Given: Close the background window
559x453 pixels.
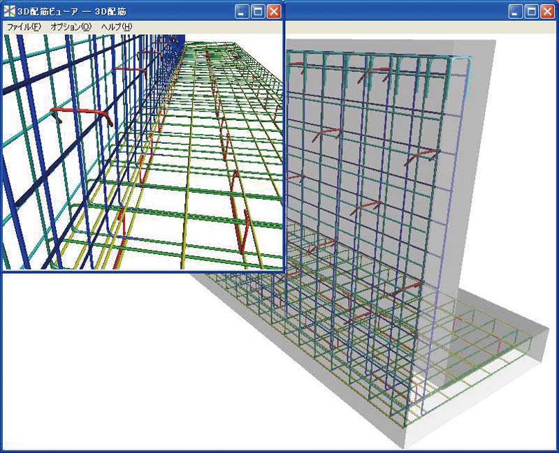Looking at the screenshot, I should pyautogui.click(x=547, y=12).
